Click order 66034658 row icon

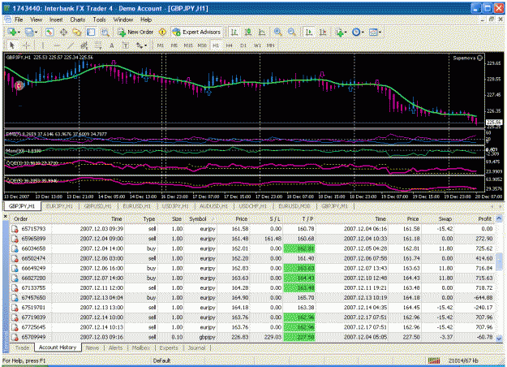[x=15, y=248]
